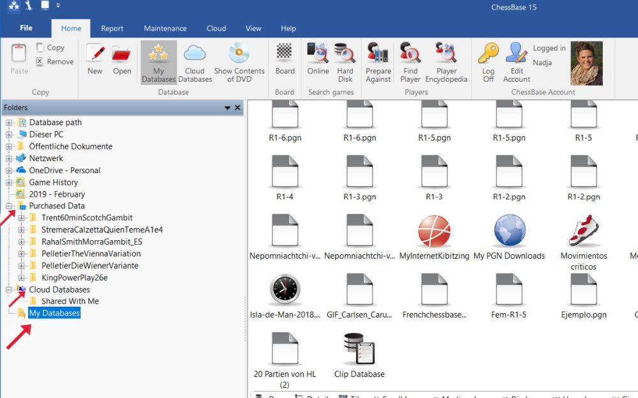Open the Help ribbon tab
The width and height of the screenshot is (638, 398).
coord(288,29)
